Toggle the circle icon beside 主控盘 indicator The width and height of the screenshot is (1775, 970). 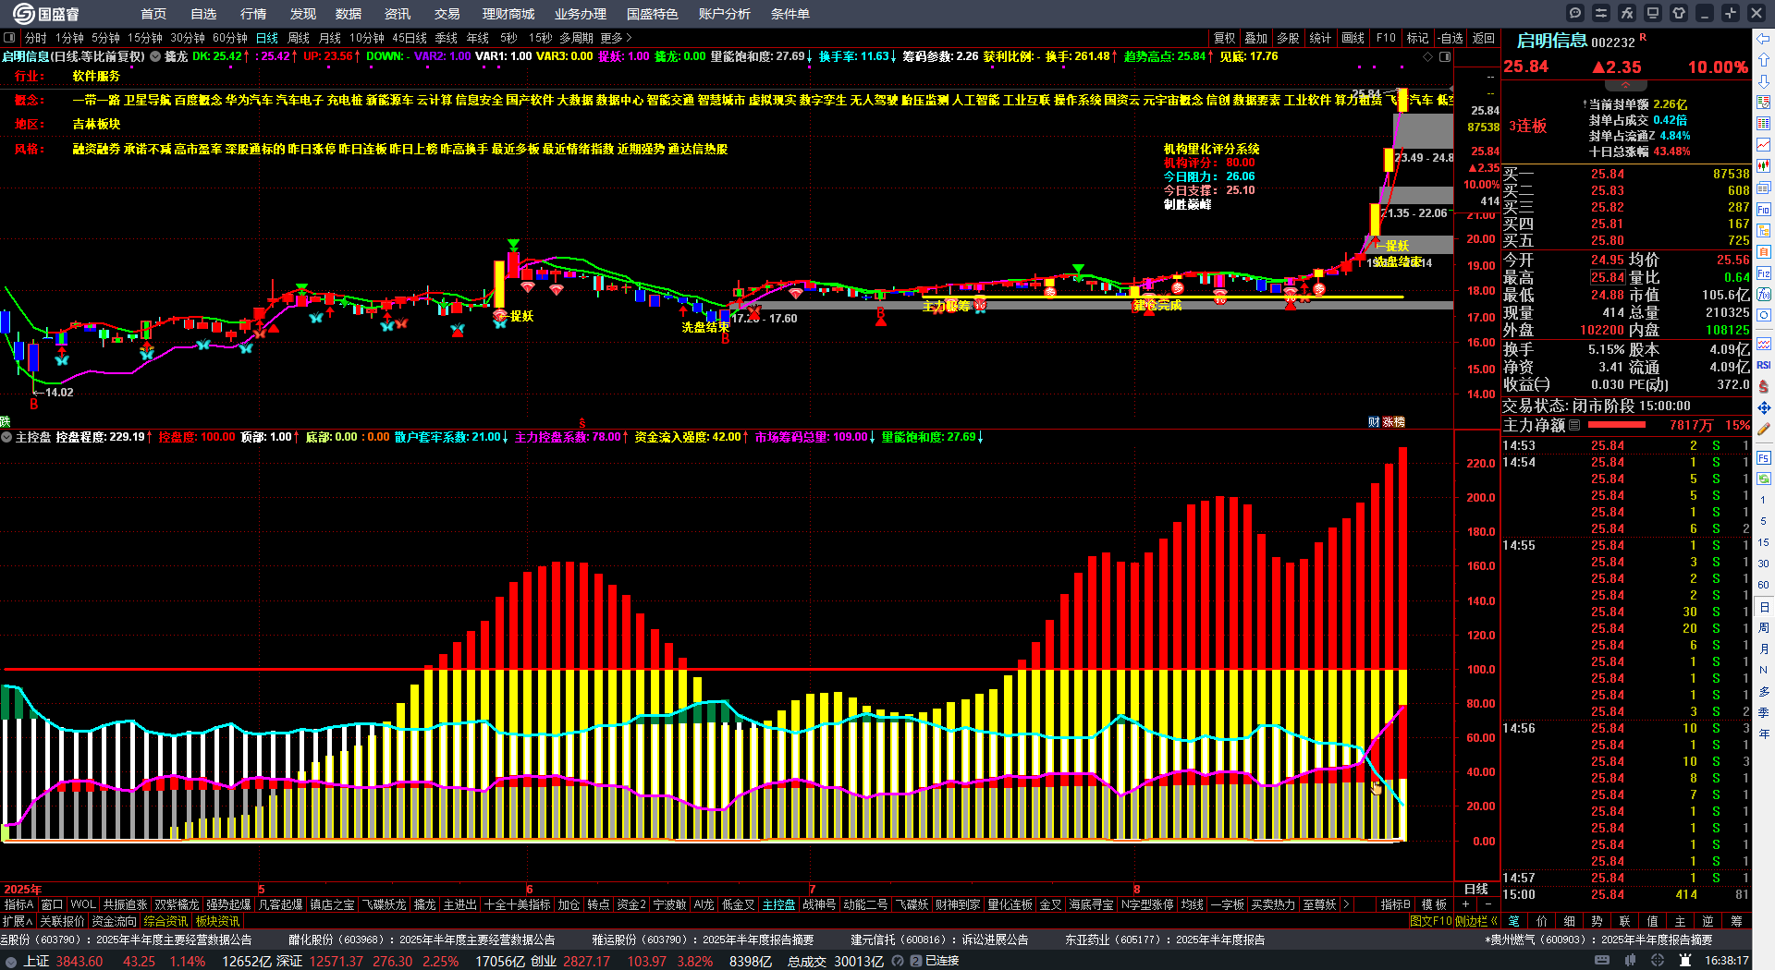(6, 437)
